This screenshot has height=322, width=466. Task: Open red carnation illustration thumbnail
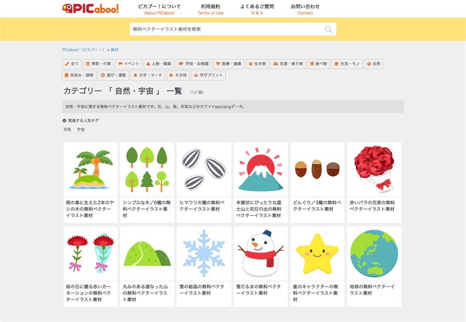91,254
